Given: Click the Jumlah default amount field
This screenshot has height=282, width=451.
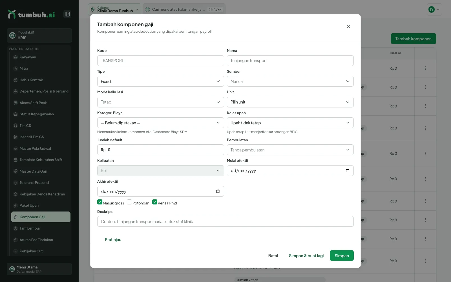Looking at the screenshot, I should pyautogui.click(x=161, y=150).
